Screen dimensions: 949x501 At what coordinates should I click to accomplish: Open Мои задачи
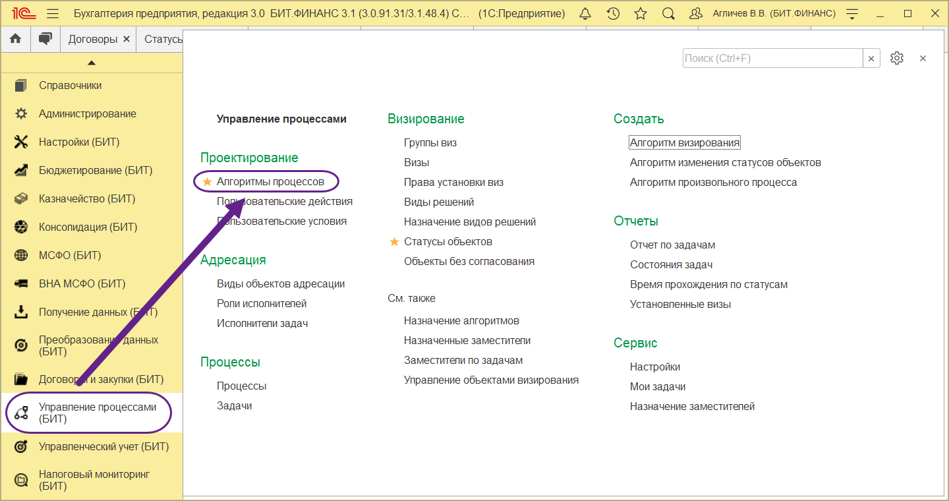658,387
